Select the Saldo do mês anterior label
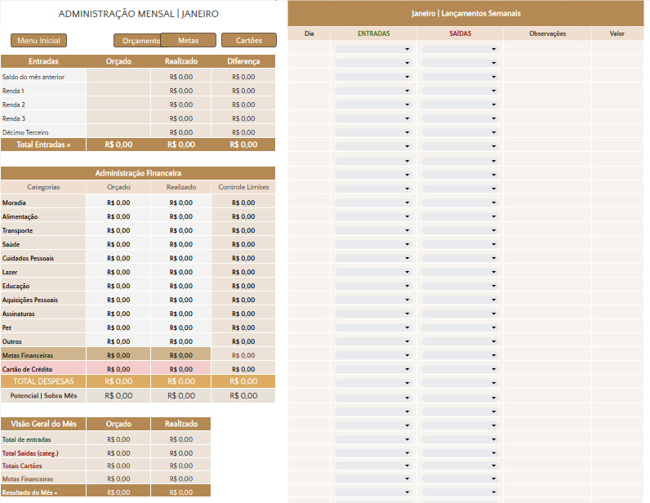Viewport: 650px width, 503px height. 33,77
